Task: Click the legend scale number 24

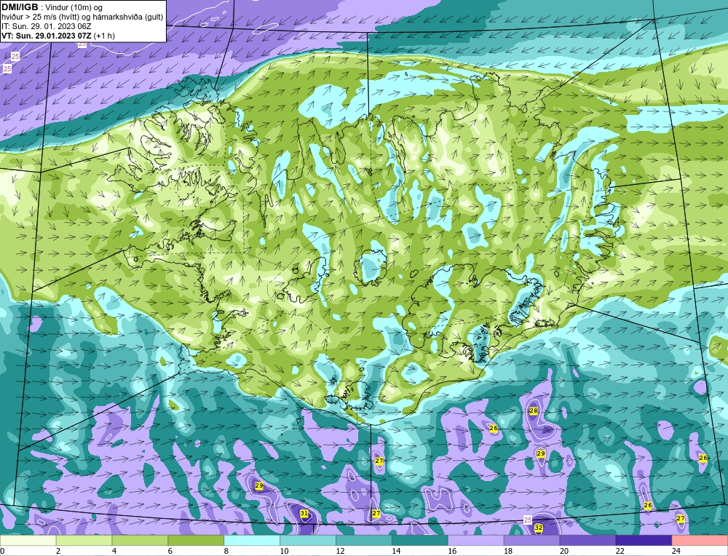Action: [676, 551]
